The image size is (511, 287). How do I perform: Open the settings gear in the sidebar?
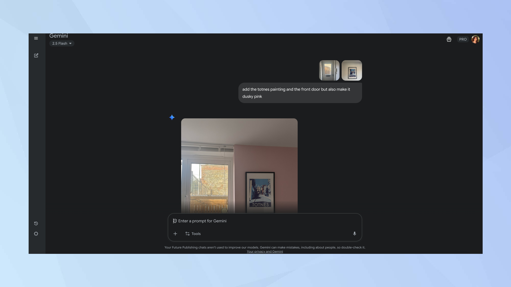click(36, 234)
